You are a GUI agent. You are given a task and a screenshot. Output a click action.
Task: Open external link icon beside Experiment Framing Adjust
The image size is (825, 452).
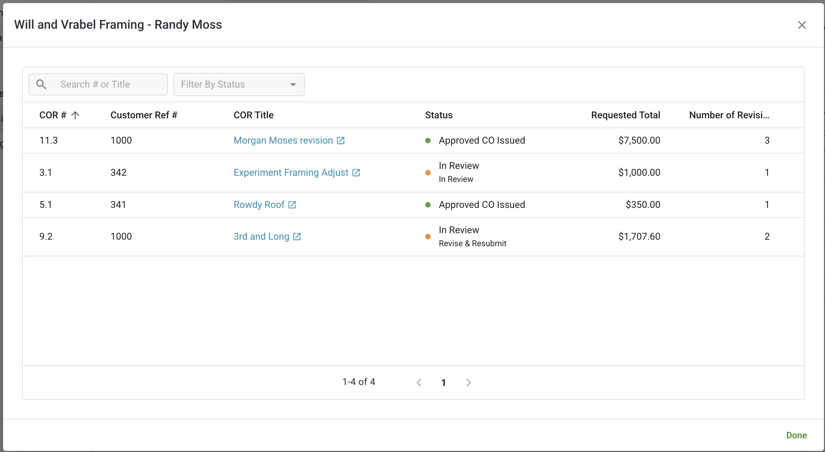pyautogui.click(x=356, y=173)
